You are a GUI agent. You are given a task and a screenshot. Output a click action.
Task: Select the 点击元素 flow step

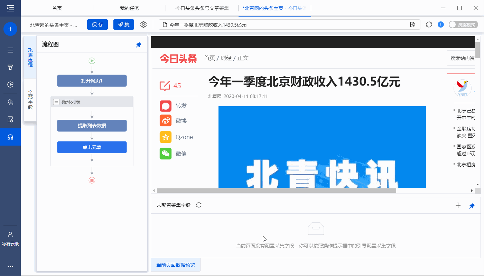(92, 147)
